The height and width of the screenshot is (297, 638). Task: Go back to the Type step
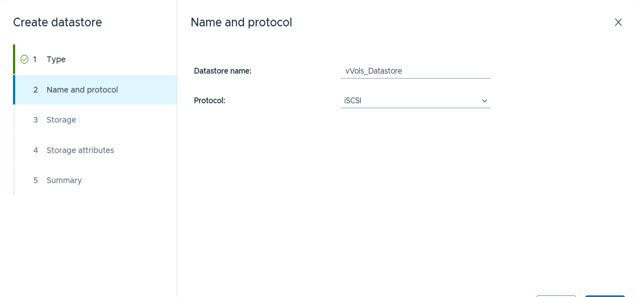[56, 59]
